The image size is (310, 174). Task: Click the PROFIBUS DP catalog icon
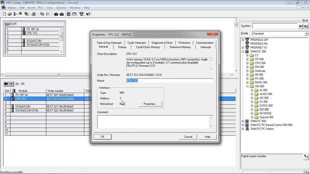pyautogui.click(x=247, y=40)
